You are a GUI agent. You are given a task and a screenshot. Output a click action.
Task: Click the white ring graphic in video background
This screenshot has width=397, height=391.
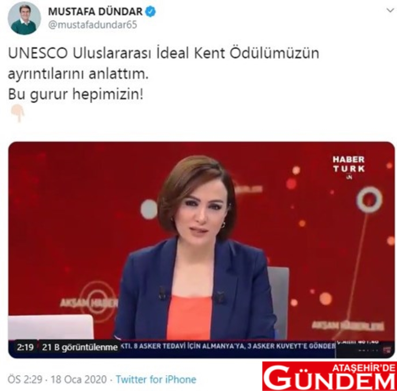pos(369,199)
